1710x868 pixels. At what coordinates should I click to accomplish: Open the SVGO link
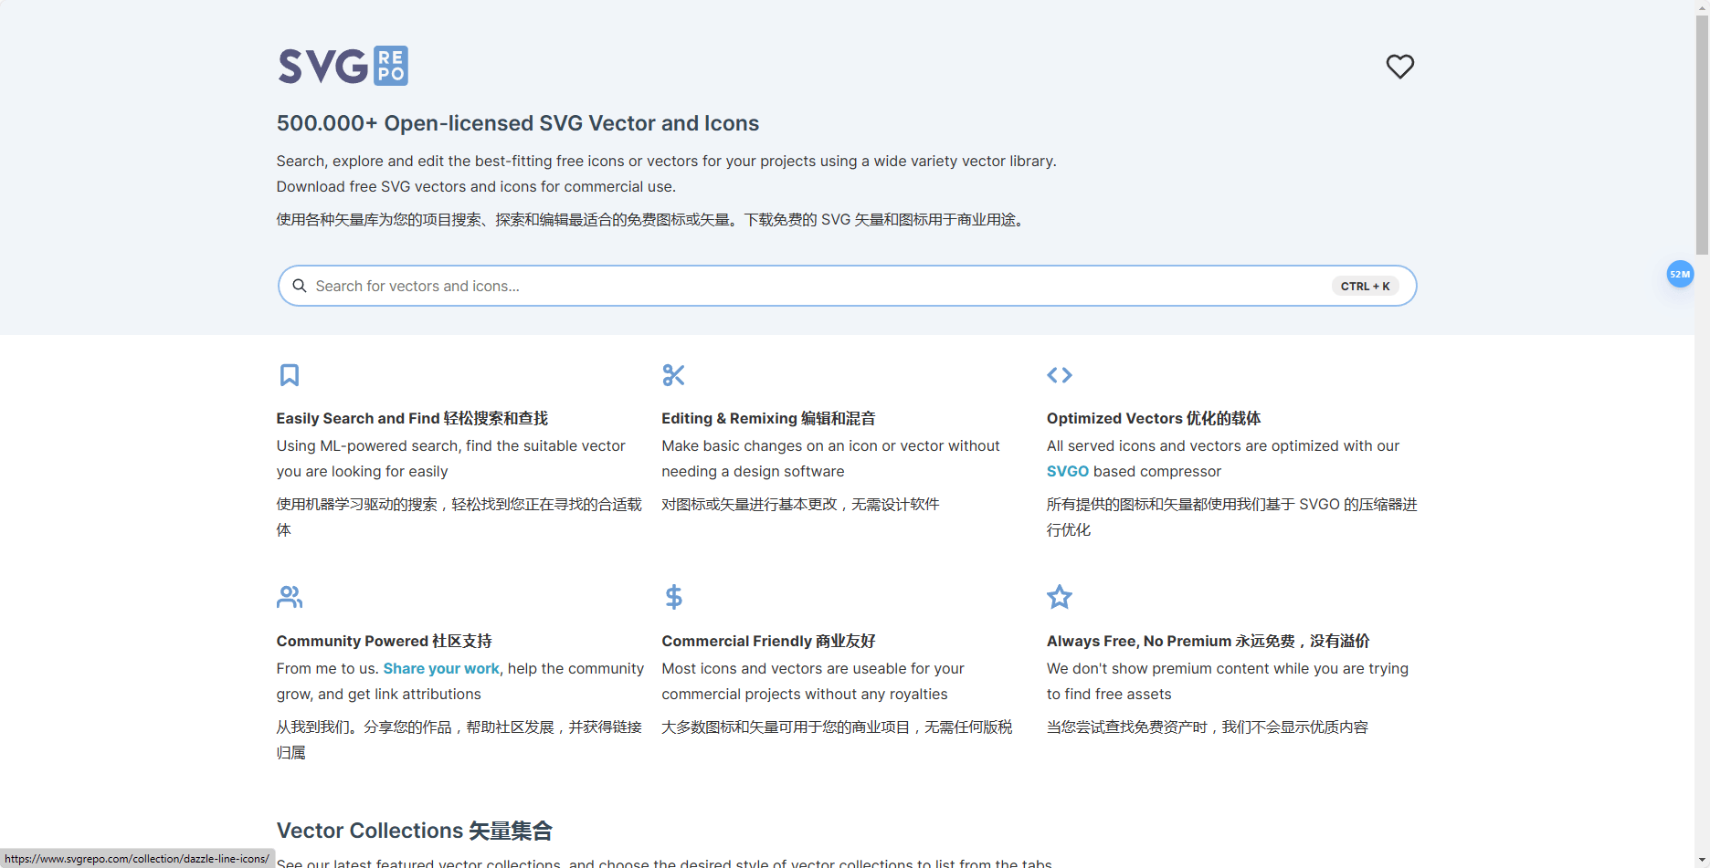click(1067, 471)
